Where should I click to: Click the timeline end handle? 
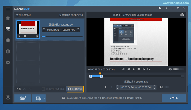[x=102, y=76]
